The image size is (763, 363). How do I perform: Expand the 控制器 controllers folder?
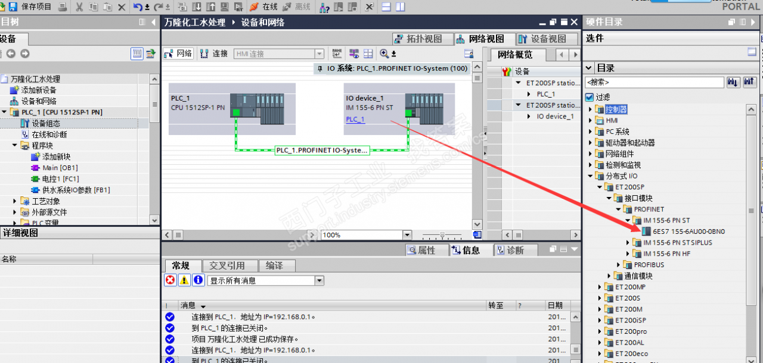pyautogui.click(x=591, y=109)
